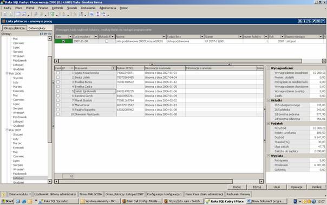This screenshot has height=205, width=327.
Task: Check the box for Ewelina Burza
Action: (x=58, y=82)
